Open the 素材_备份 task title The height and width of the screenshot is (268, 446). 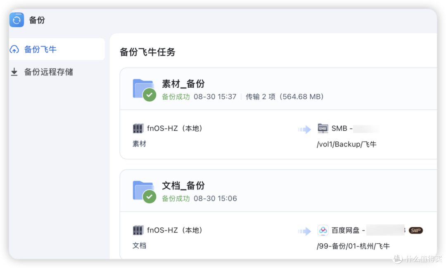[x=183, y=84]
